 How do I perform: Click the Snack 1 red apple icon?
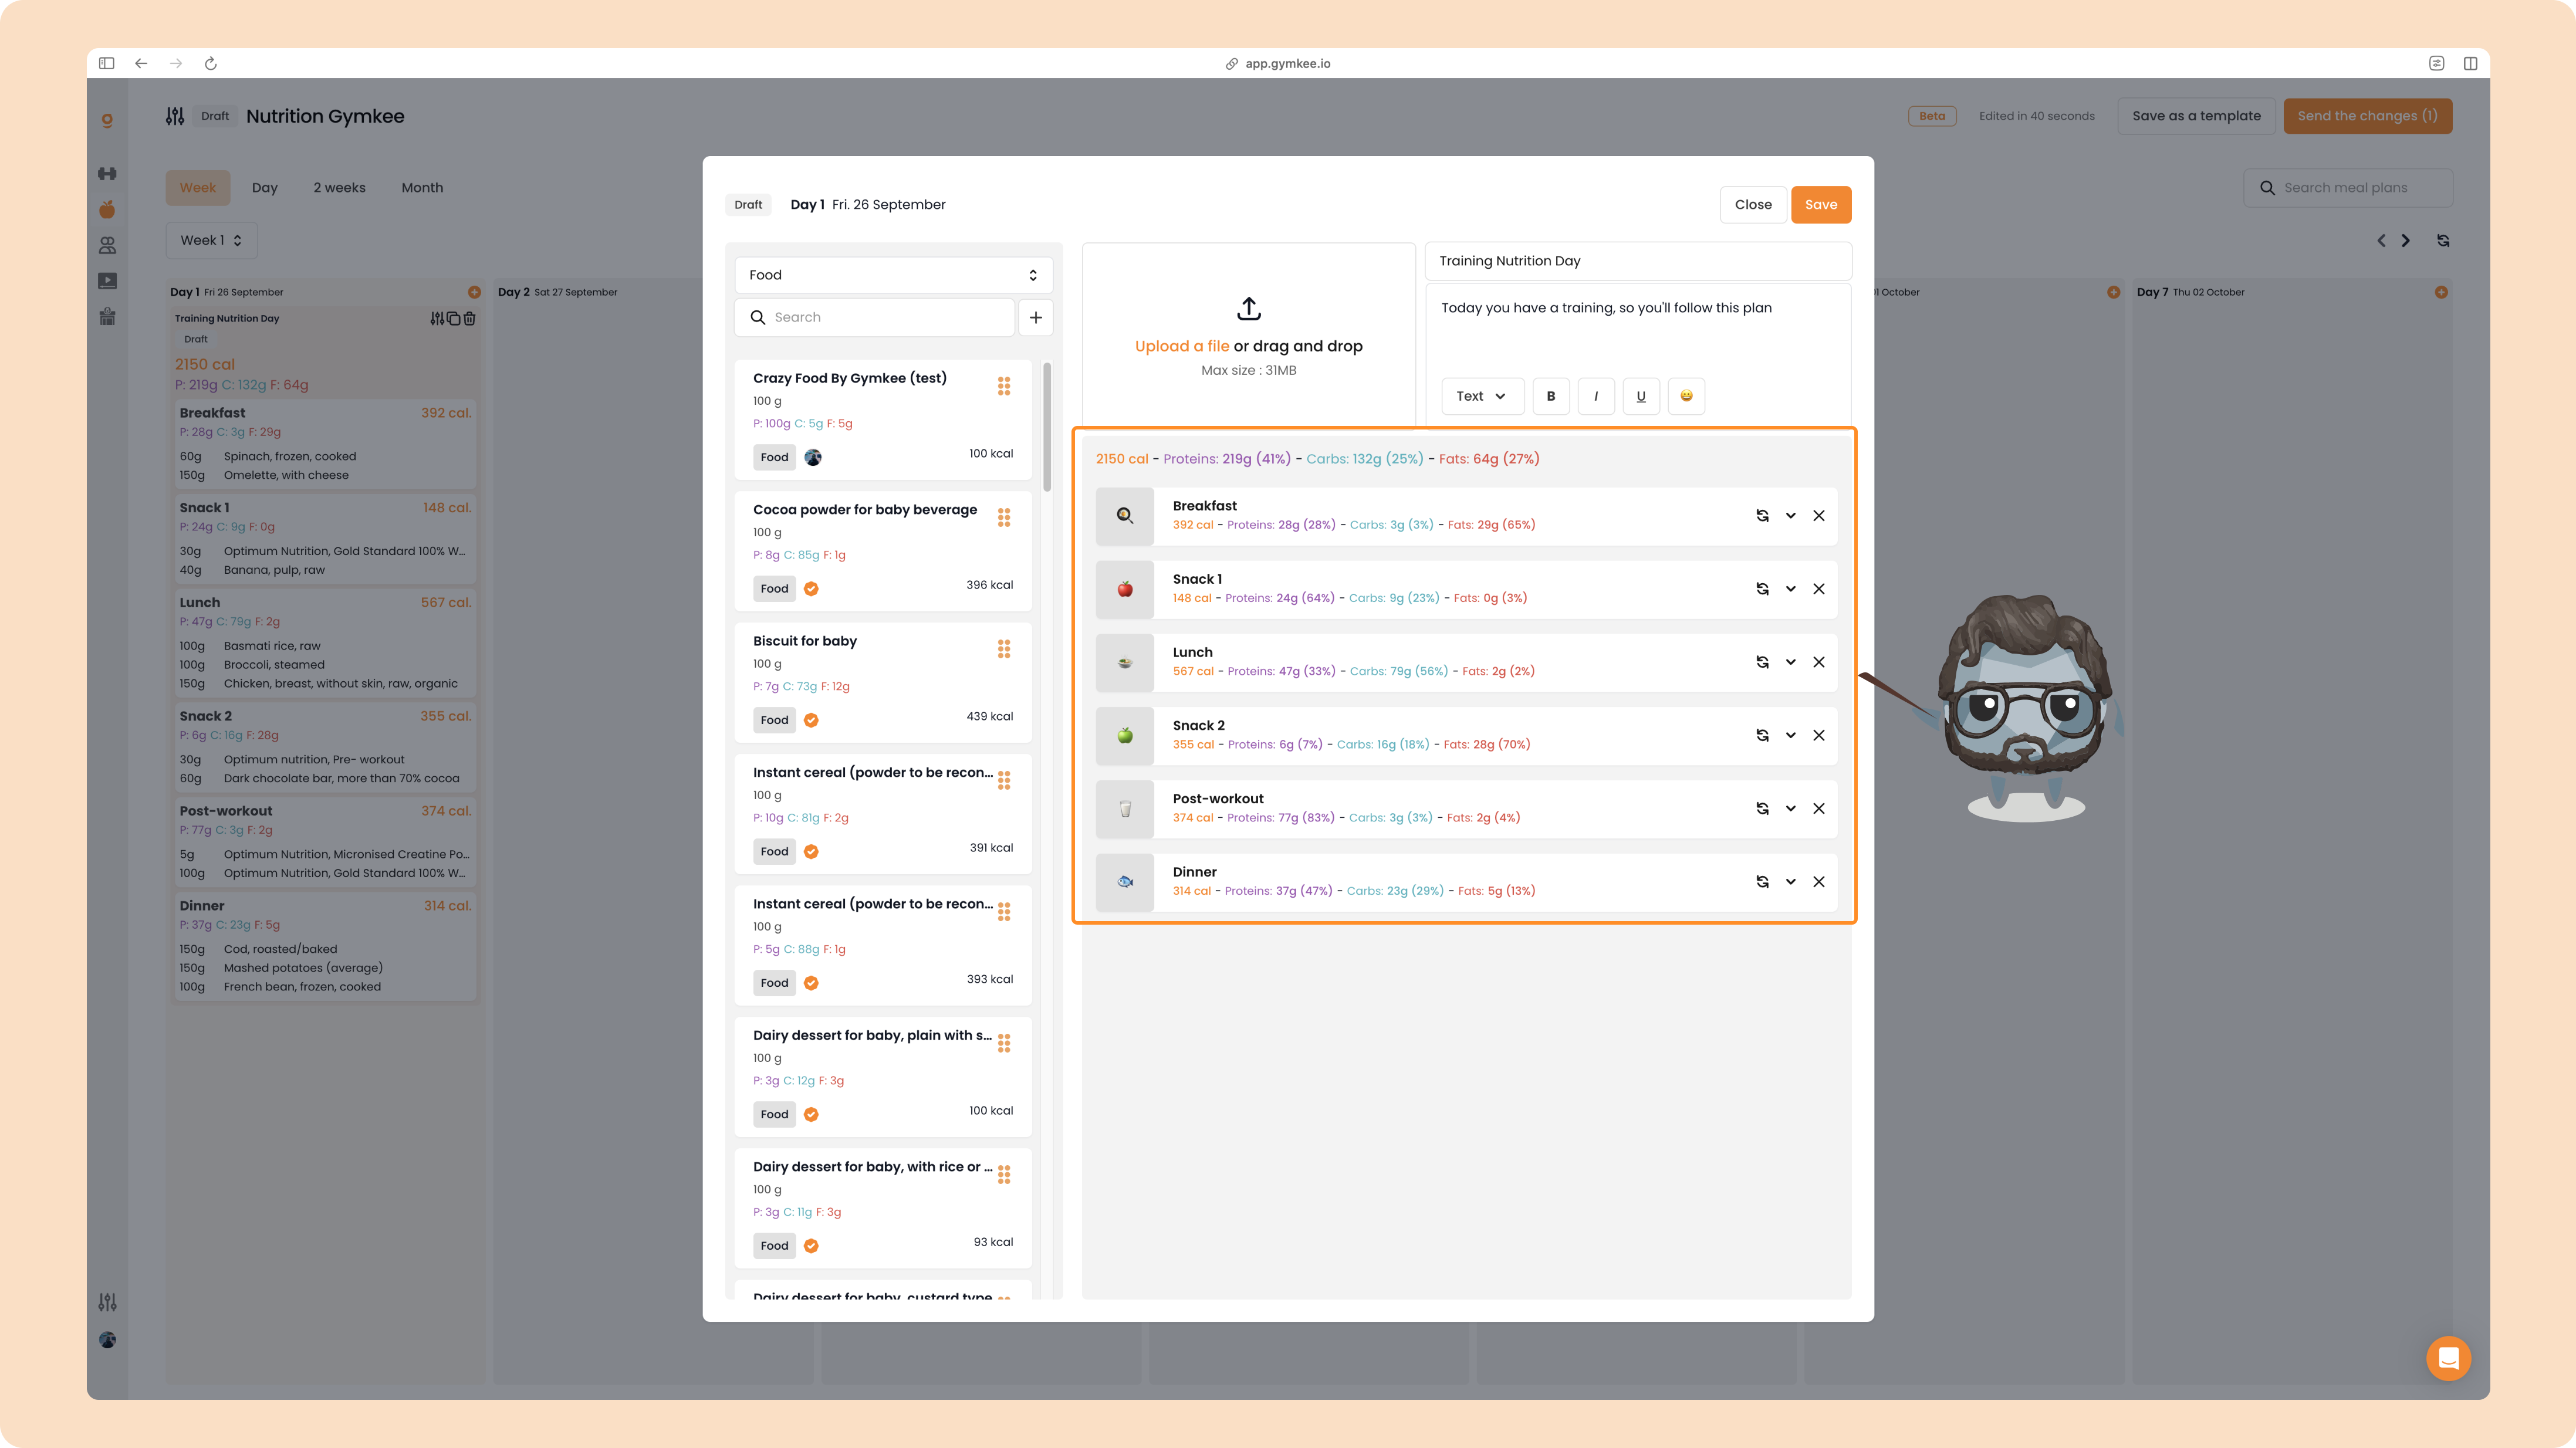[1125, 589]
